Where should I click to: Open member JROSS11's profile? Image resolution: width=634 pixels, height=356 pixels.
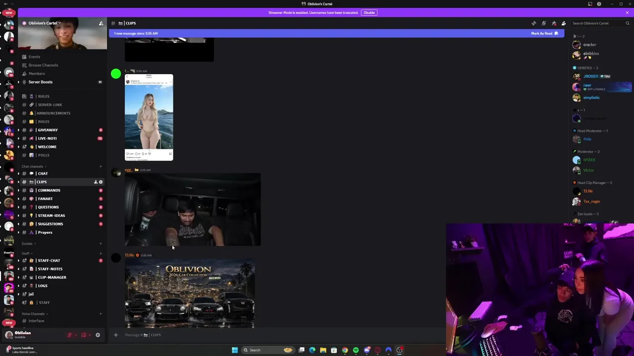(x=597, y=77)
